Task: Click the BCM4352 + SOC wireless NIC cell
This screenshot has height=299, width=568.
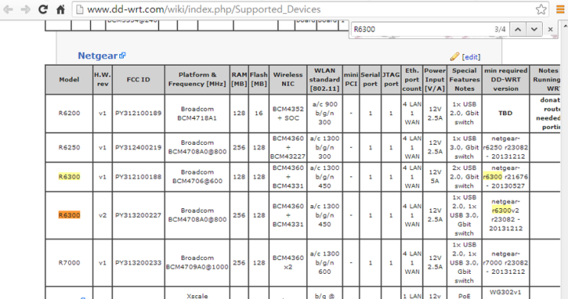Action: 288,114
